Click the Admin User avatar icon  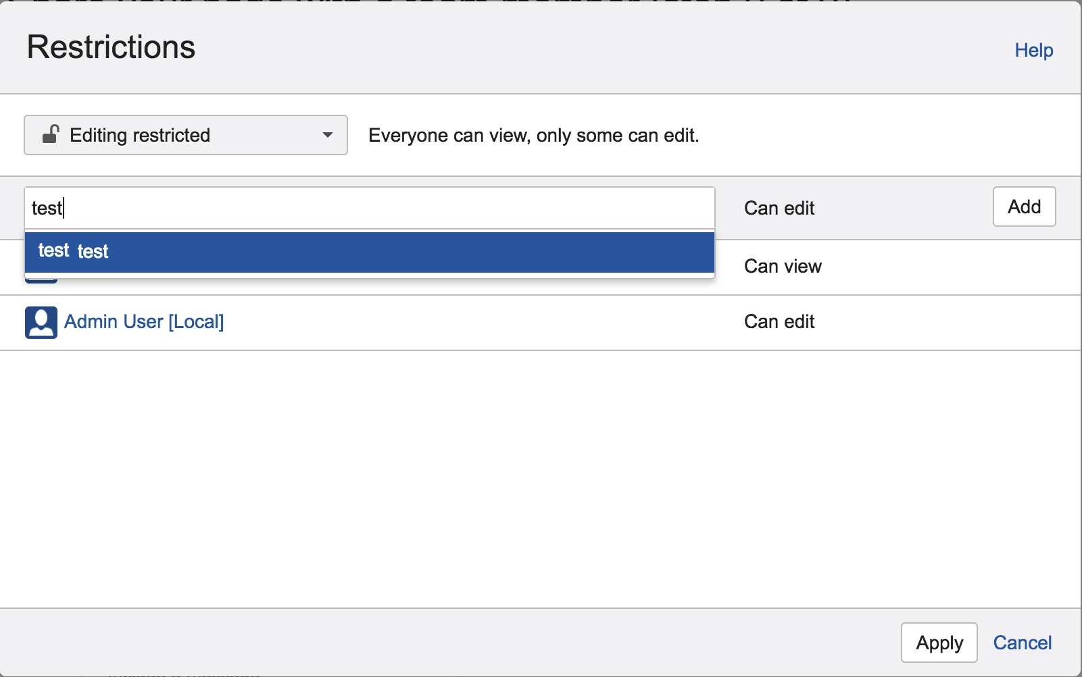[x=41, y=322]
